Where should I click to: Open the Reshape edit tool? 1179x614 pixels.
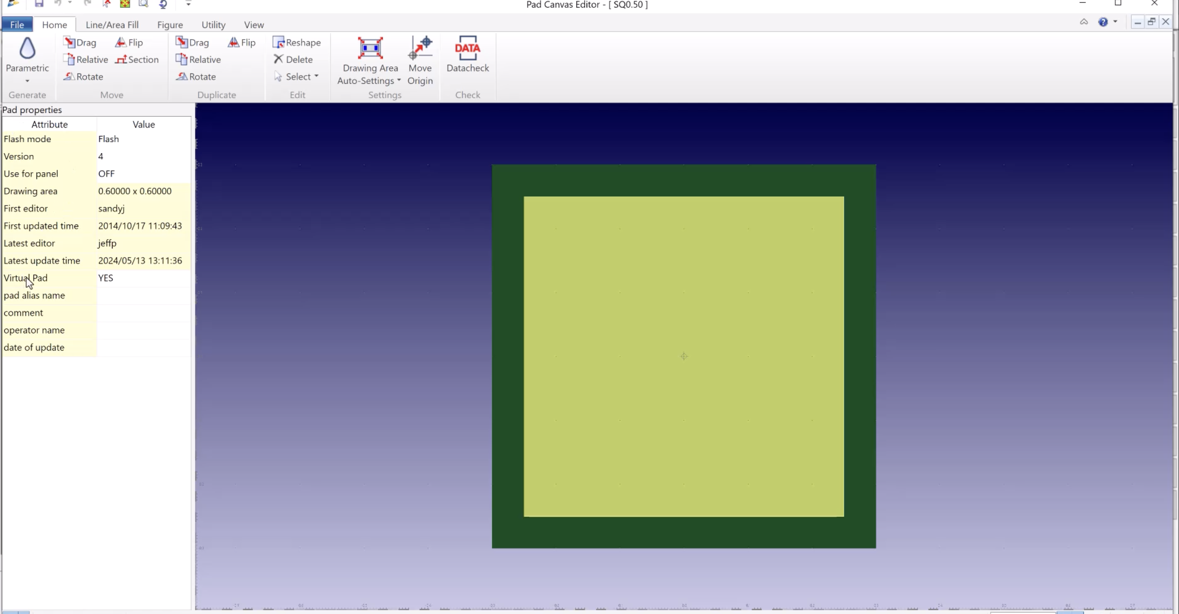tap(297, 42)
